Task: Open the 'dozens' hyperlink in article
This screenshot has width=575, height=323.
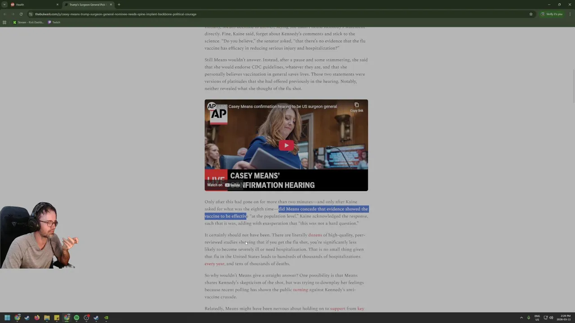Action: 315,235
